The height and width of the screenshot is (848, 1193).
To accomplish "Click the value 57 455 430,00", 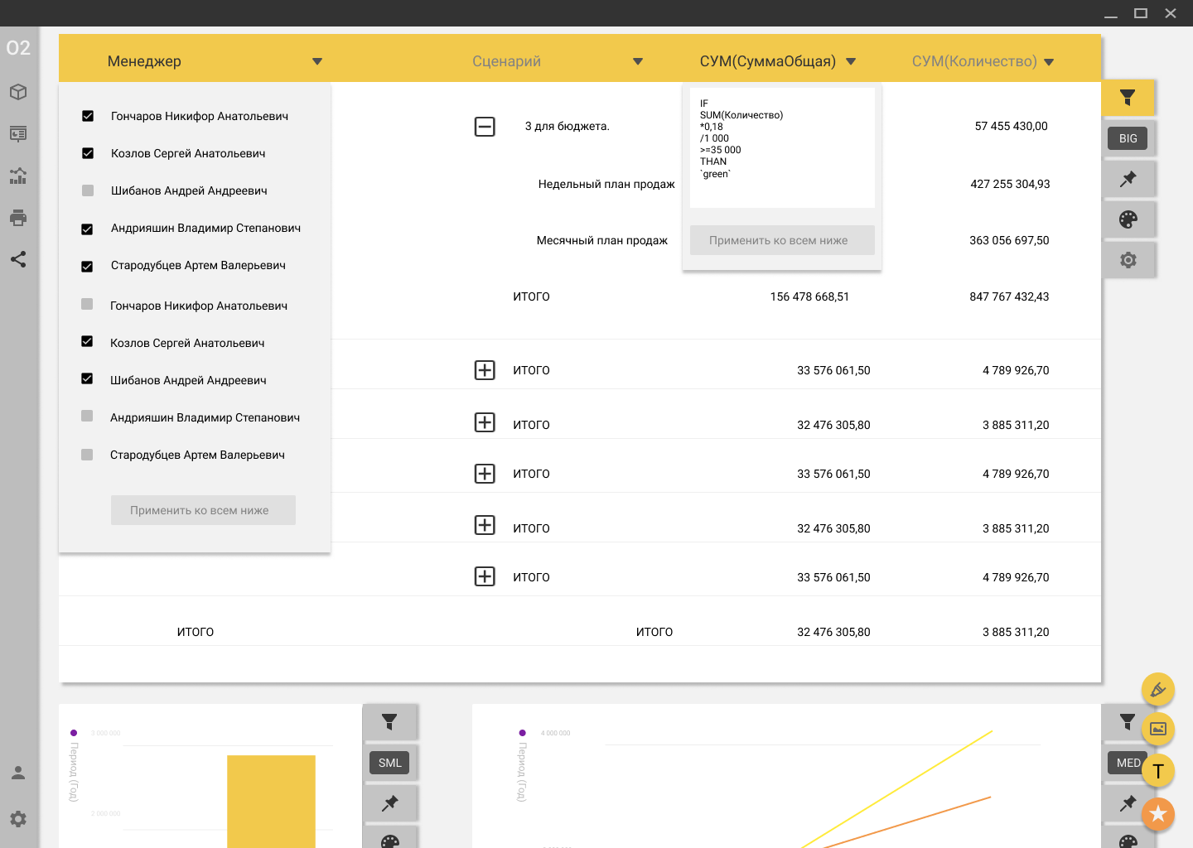I will point(1011,126).
